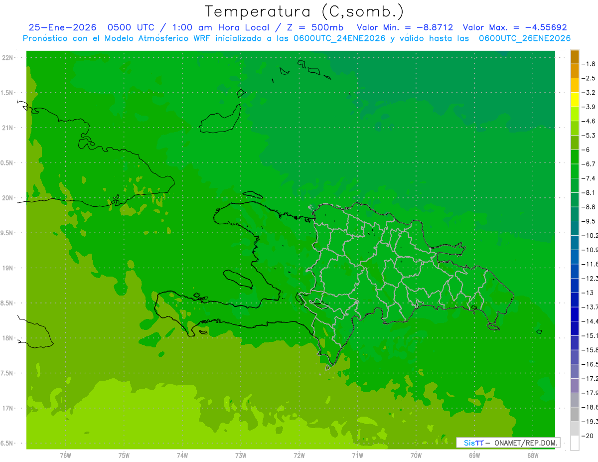Click the 'Sisπ – ONAMET/REP.DOM.' credit label
598x462 pixels.
508,443
